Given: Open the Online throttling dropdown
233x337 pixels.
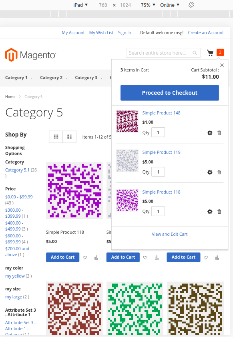Looking at the screenshot, I should pyautogui.click(x=170, y=5).
